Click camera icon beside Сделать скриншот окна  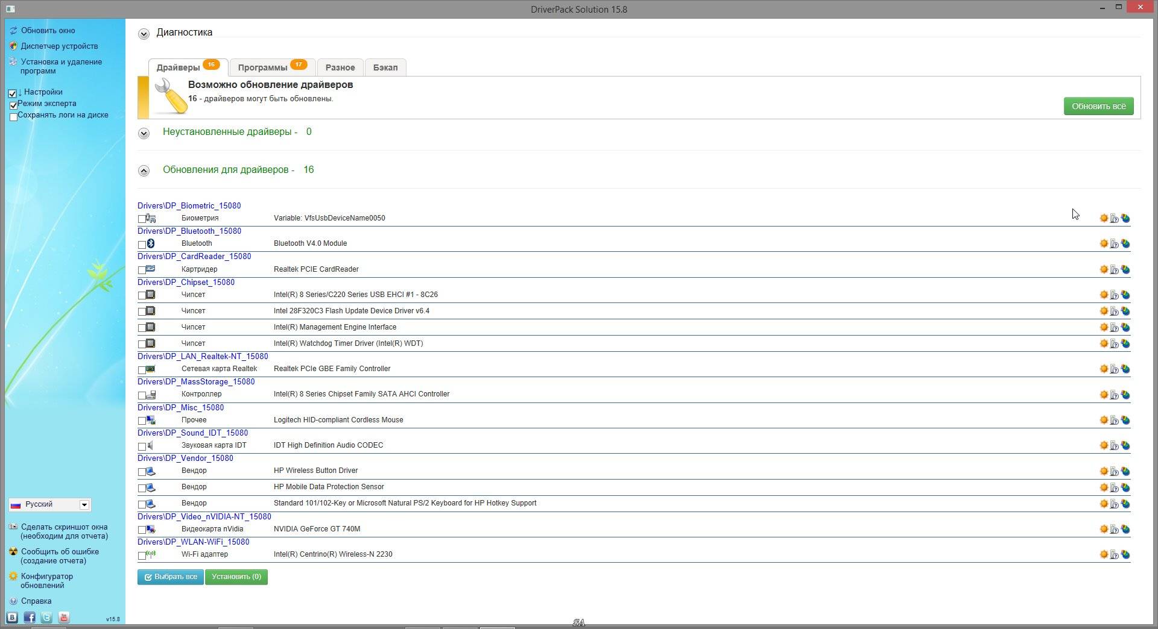pos(13,527)
